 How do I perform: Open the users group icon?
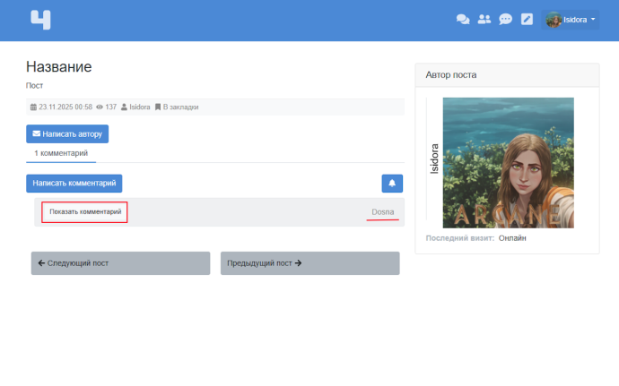[484, 19]
